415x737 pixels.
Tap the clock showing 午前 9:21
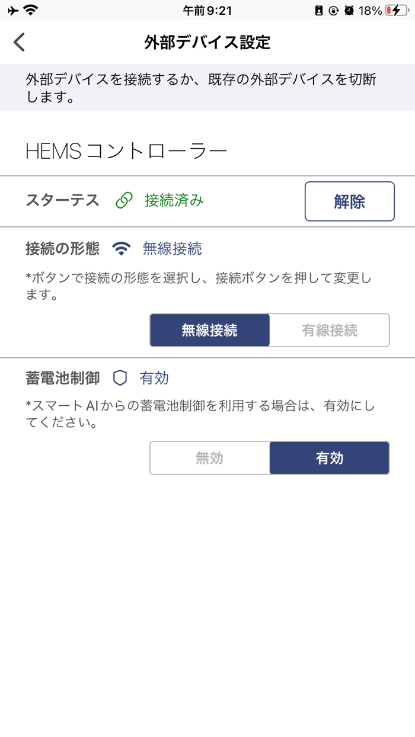click(207, 9)
